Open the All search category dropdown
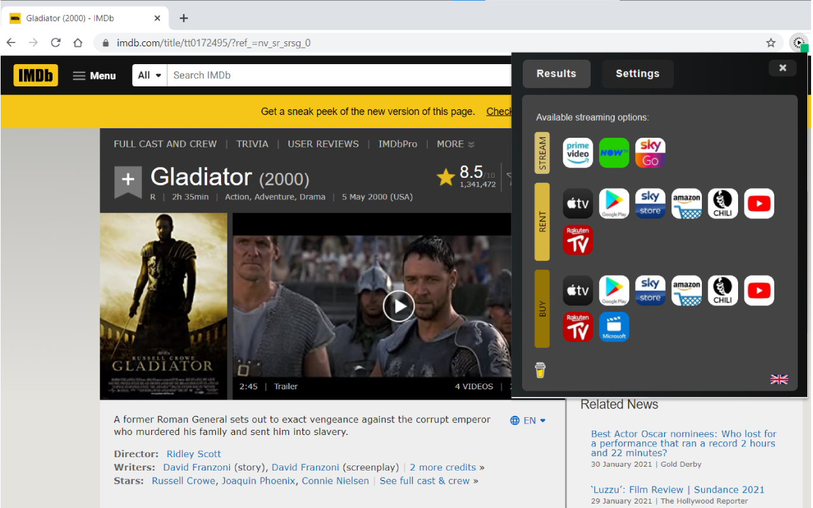Image resolution: width=813 pixels, height=508 pixels. (150, 76)
